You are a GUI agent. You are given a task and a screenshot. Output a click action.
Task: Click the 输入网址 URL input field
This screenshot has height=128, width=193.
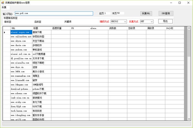coord(54,13)
